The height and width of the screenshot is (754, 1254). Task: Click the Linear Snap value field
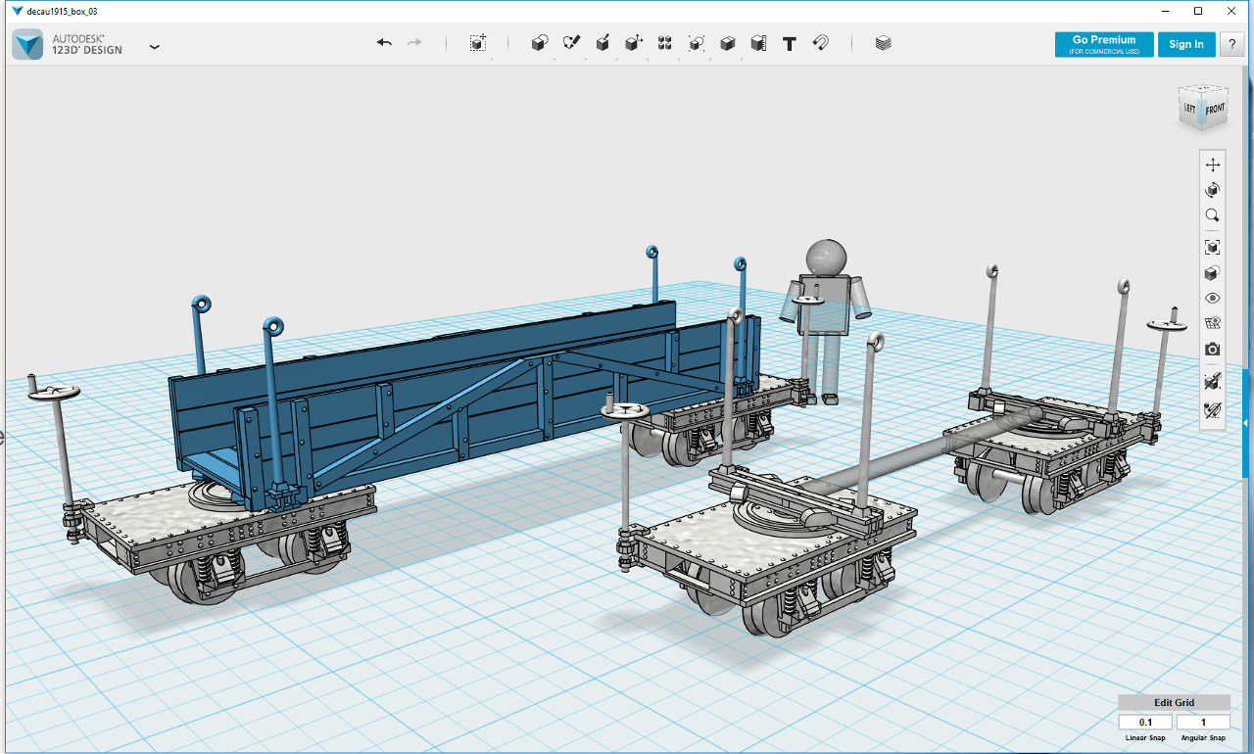[1145, 722]
